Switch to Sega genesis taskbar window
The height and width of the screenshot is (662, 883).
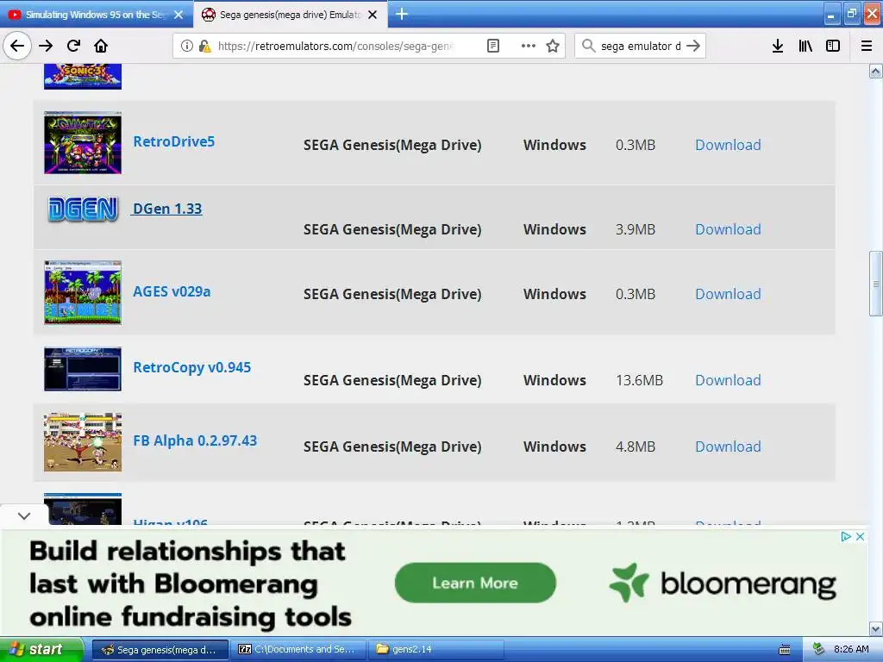[x=160, y=650]
